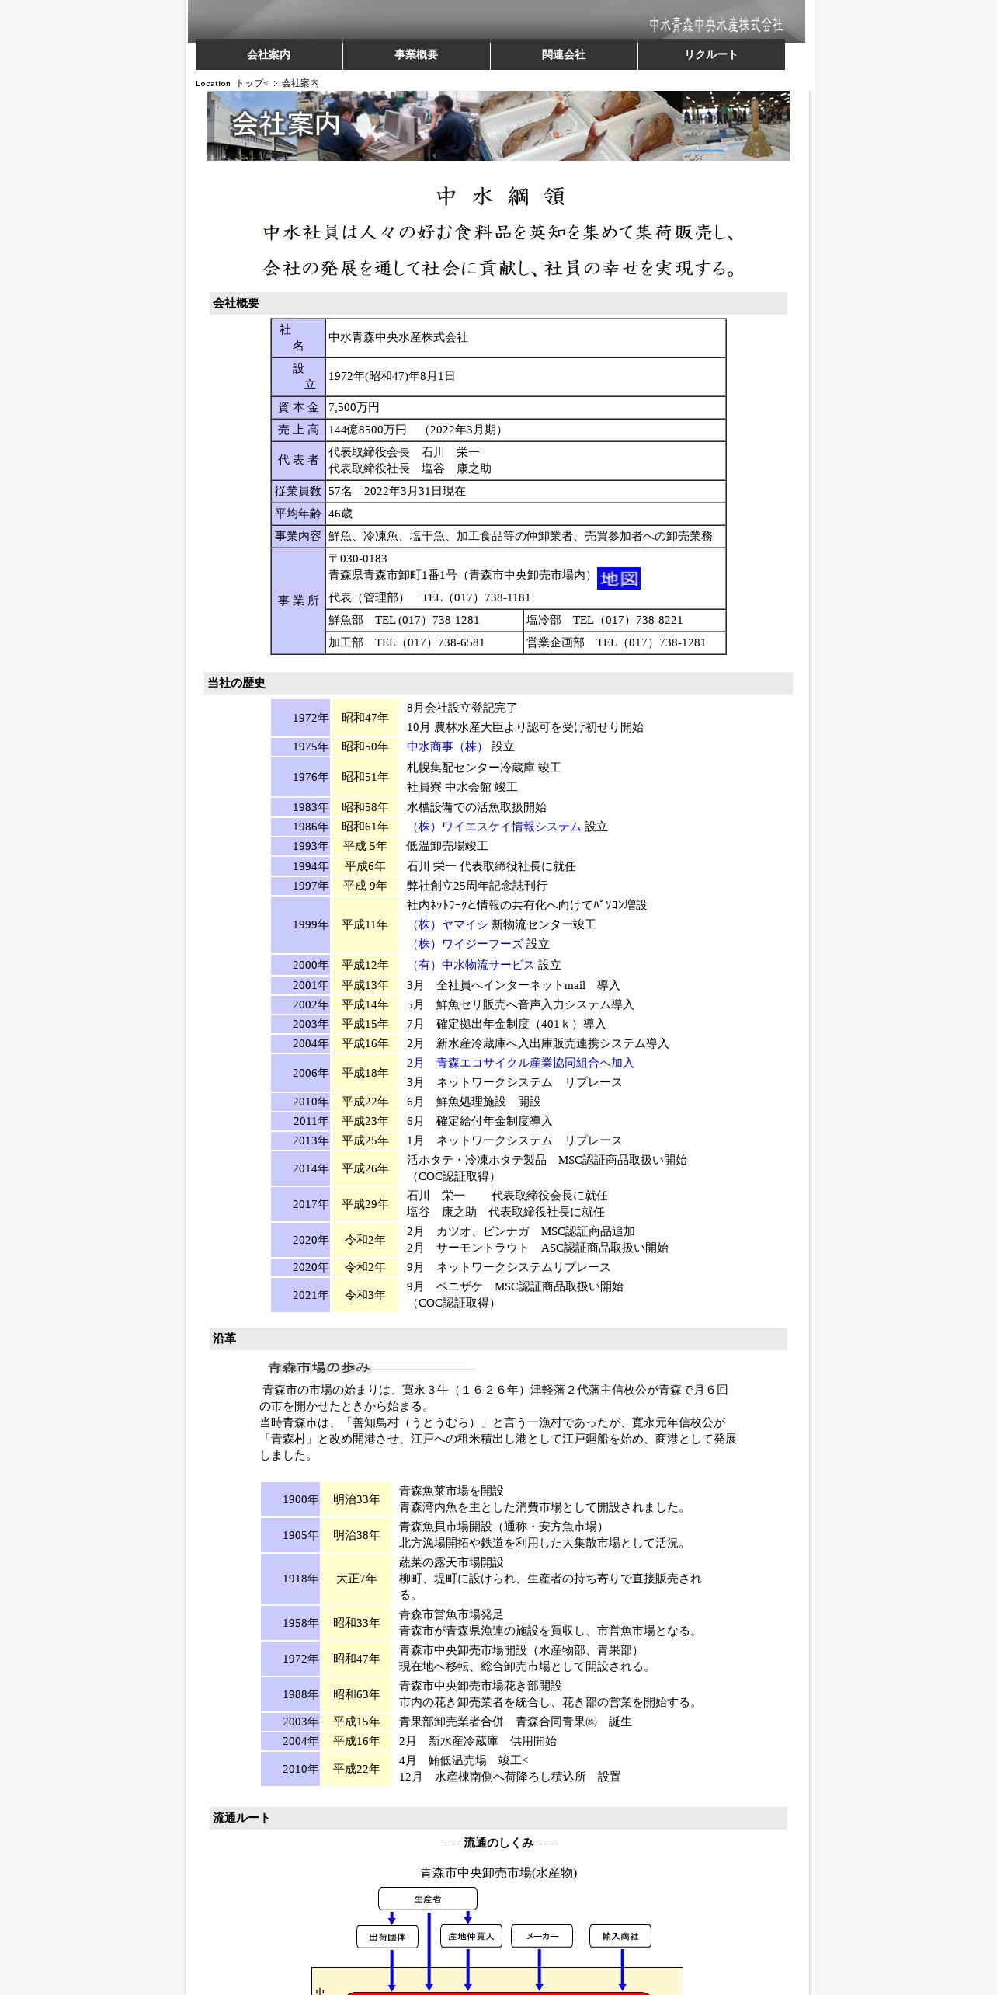Select 確定拠出年金制度(401k)導入 entry

(506, 1024)
